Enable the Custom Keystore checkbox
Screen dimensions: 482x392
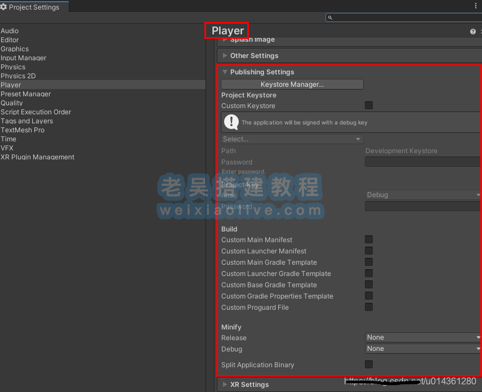point(368,105)
